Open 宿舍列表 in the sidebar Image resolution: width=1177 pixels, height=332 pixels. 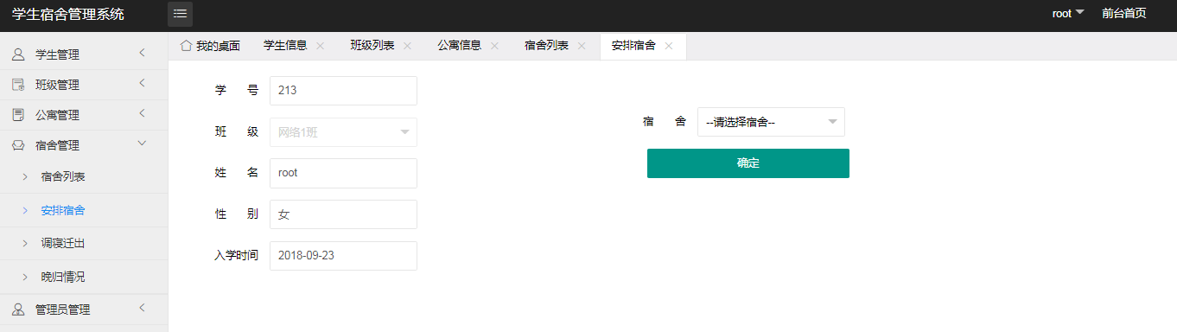pyautogui.click(x=63, y=176)
